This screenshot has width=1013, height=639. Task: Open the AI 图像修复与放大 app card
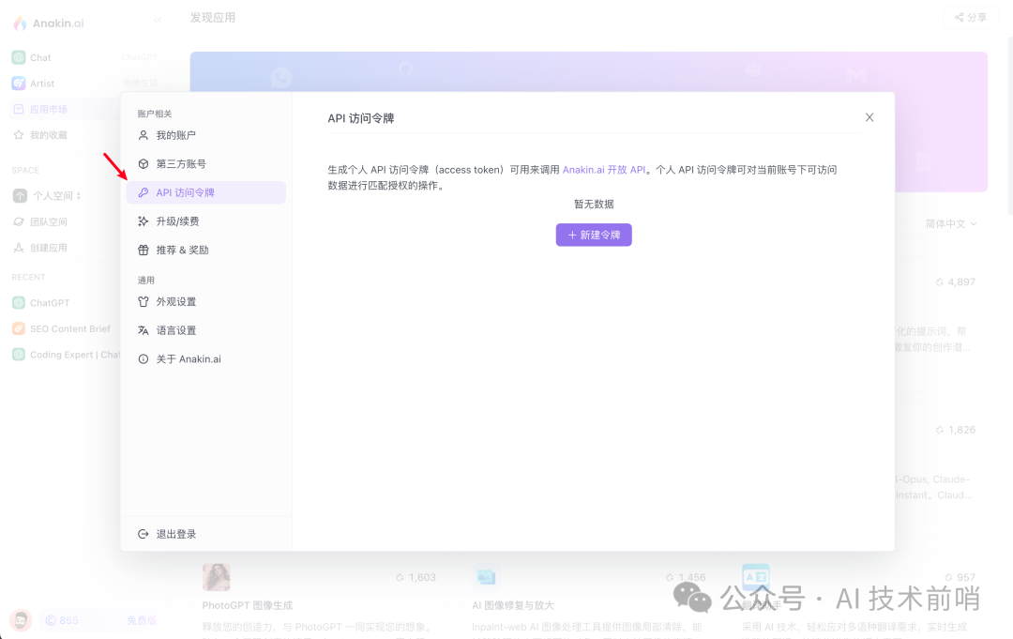[x=588, y=599]
